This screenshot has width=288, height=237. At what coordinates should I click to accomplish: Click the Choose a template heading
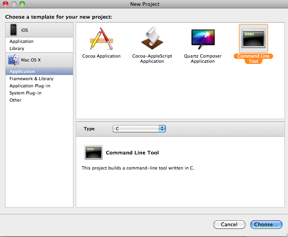[59, 17]
